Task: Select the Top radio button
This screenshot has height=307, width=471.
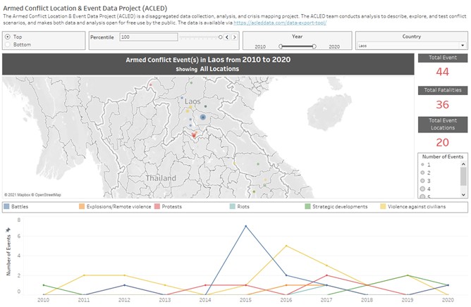Action: [x=8, y=37]
